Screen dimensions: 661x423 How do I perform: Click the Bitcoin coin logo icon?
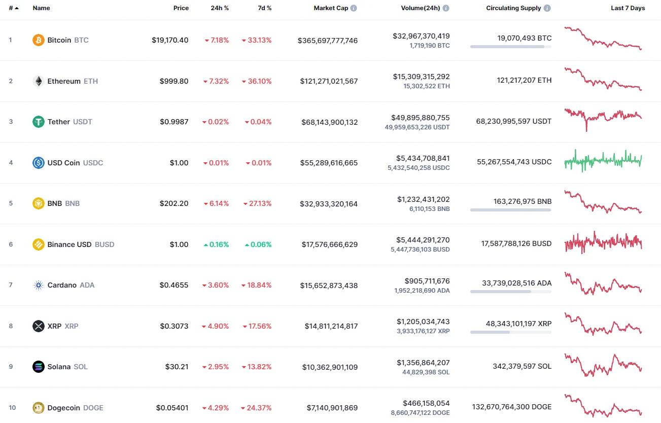39,40
